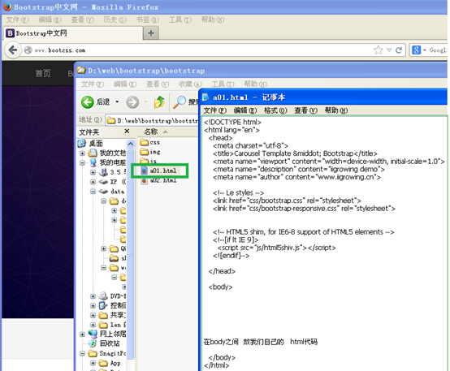Select the img folder in file list
450x371 pixels.
(x=150, y=152)
